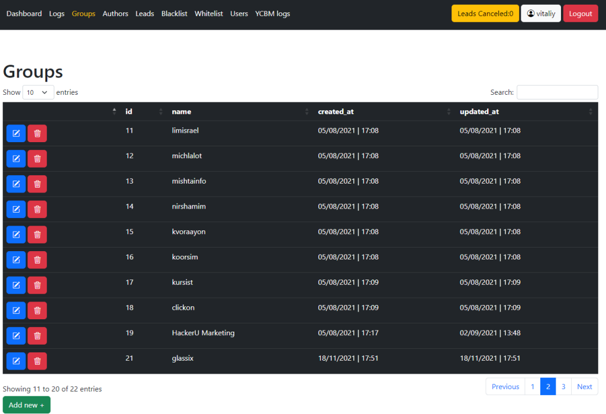Click the Leads Canceled button
Screen dimensions: 606x414
(485, 14)
